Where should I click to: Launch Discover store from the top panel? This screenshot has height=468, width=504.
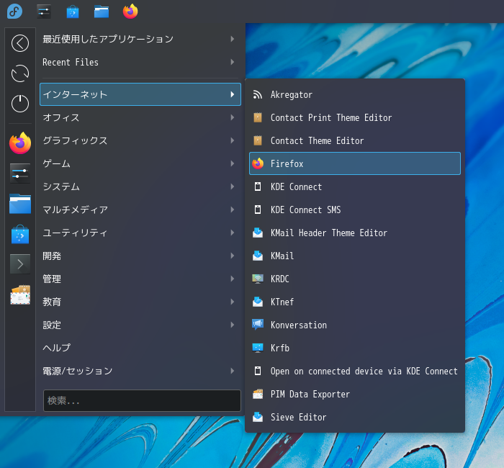point(73,12)
